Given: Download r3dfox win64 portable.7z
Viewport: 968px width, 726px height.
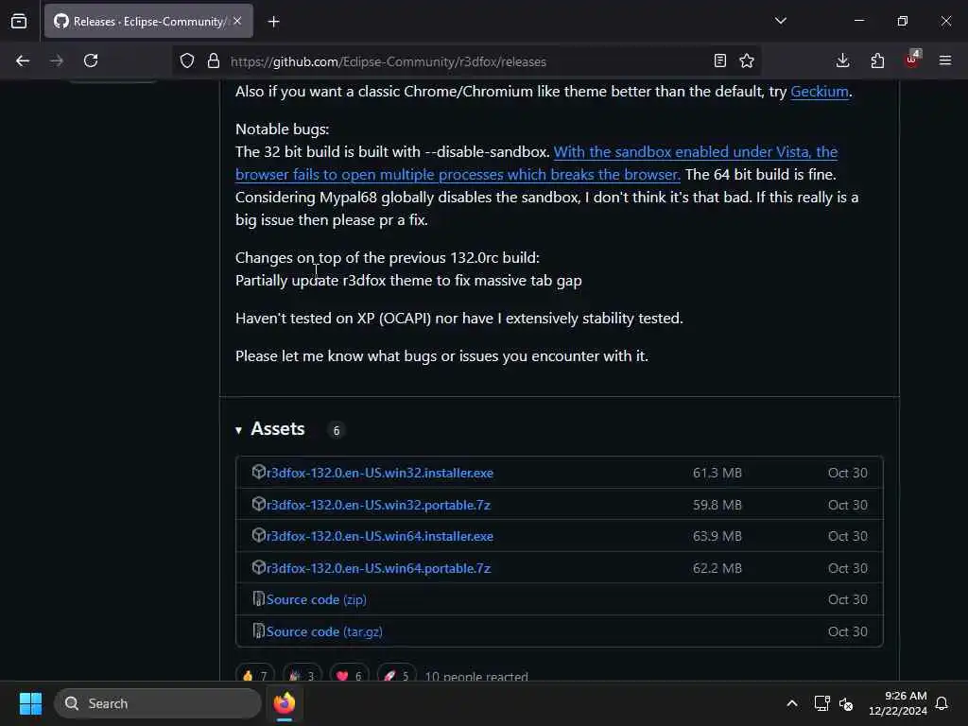Looking at the screenshot, I should (x=378, y=568).
